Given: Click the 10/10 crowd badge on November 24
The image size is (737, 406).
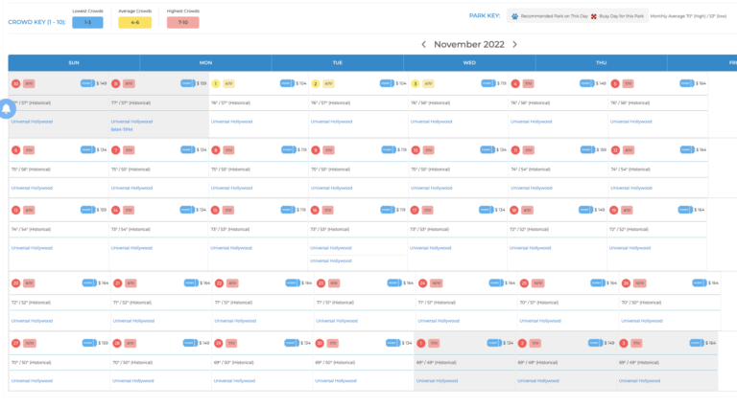Looking at the screenshot, I should coord(437,283).
